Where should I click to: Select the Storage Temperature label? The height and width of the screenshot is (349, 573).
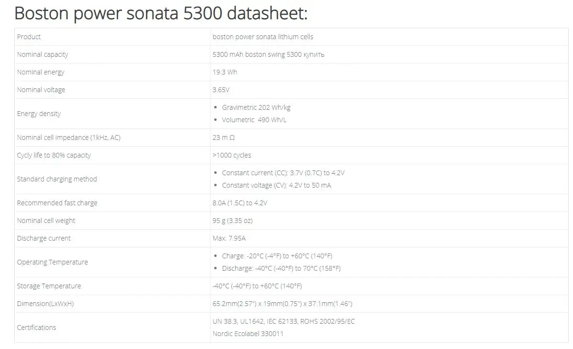49,286
